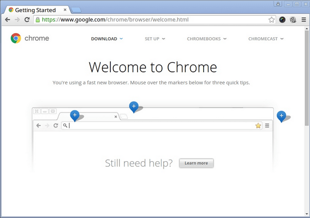Click the illustrated magnifier search icon
The width and height of the screenshot is (310, 218).
[x=65, y=125]
